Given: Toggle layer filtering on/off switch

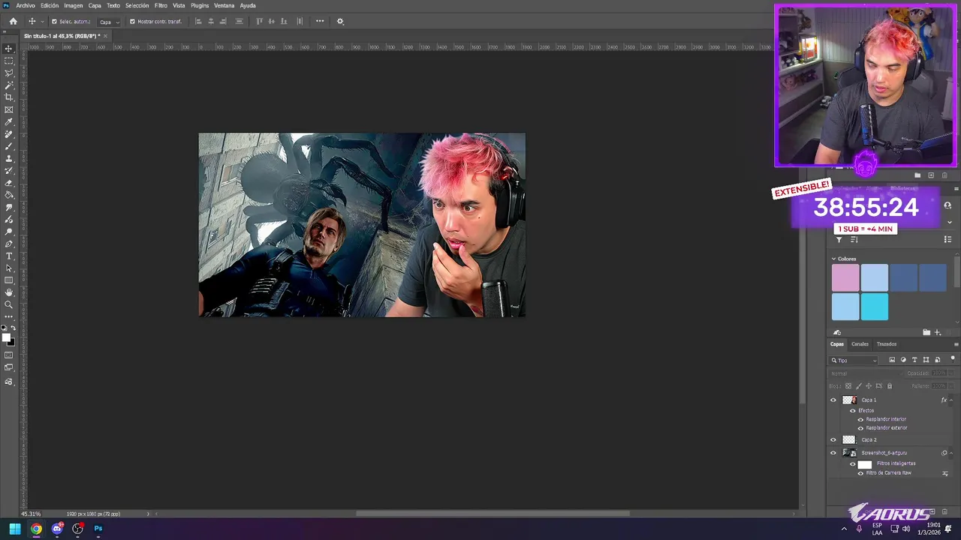Looking at the screenshot, I should click(x=953, y=359).
